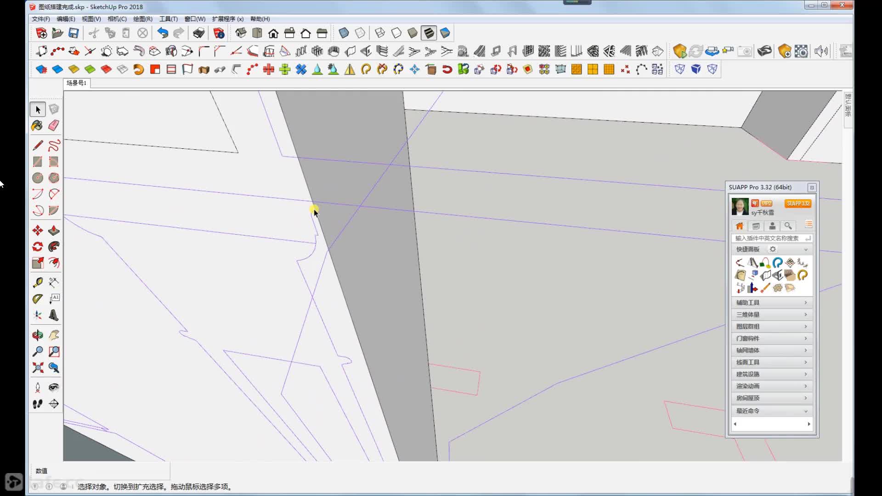
Task: Select the Follow Me tool
Action: [54, 247]
